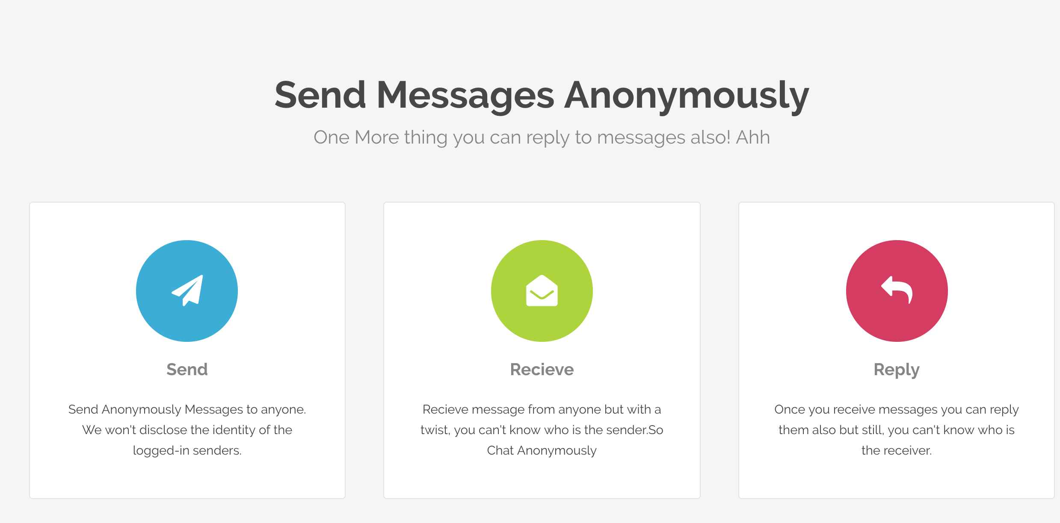This screenshot has width=1060, height=523.
Task: Click the white paper plane glyph
Action: tap(187, 291)
